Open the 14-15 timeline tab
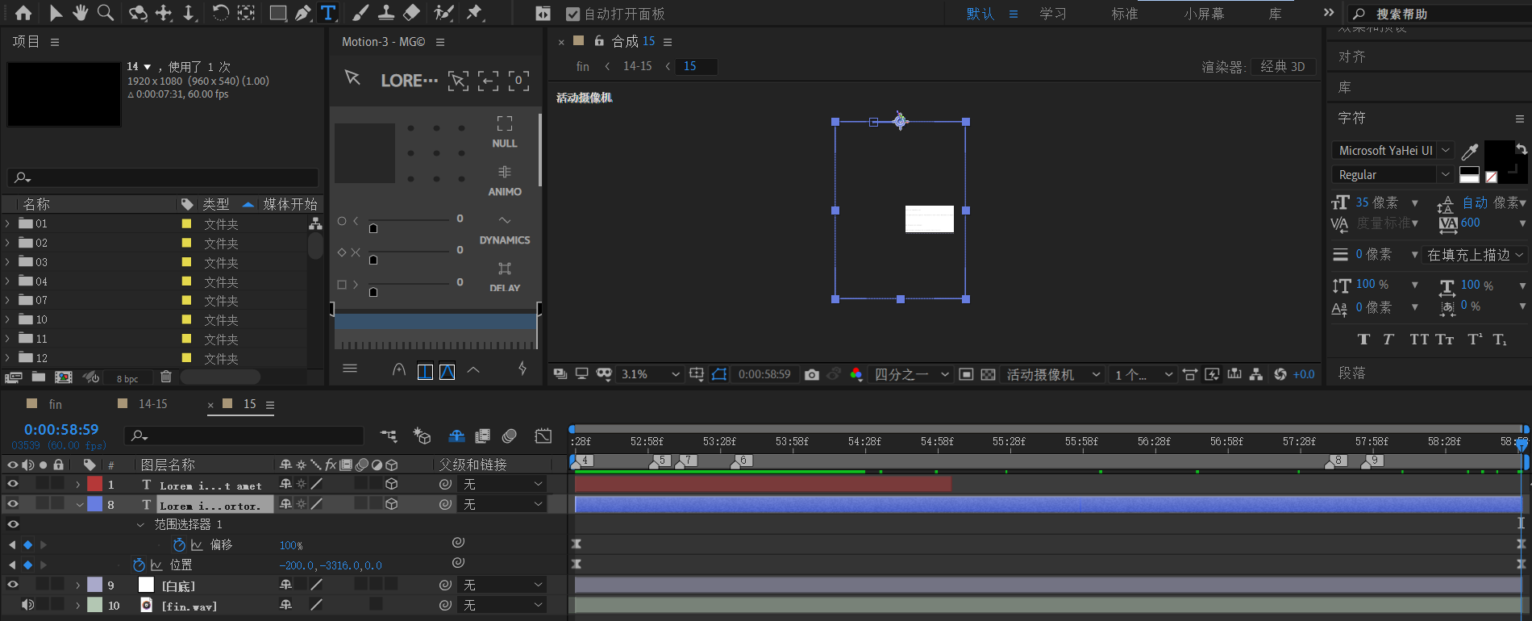The image size is (1532, 621). point(152,404)
